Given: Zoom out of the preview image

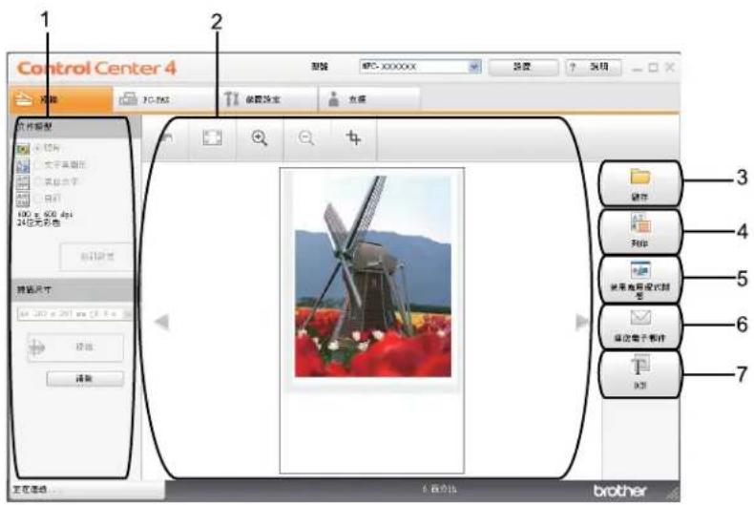Looking at the screenshot, I should click(306, 138).
